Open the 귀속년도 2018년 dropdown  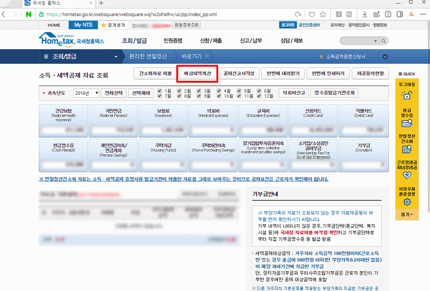(x=86, y=93)
